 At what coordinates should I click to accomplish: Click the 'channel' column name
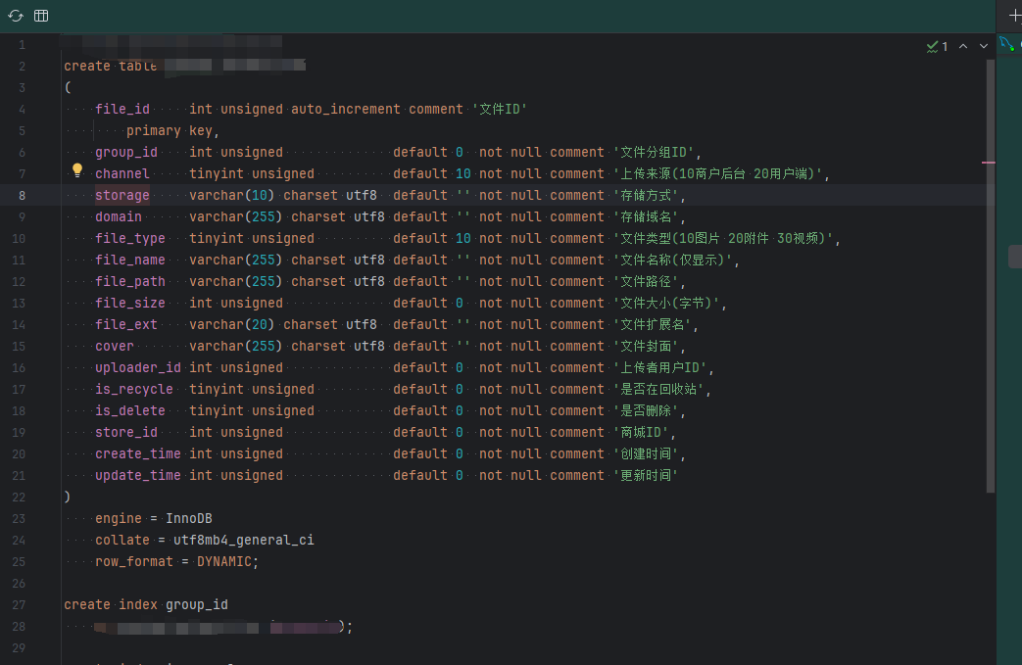click(x=122, y=174)
